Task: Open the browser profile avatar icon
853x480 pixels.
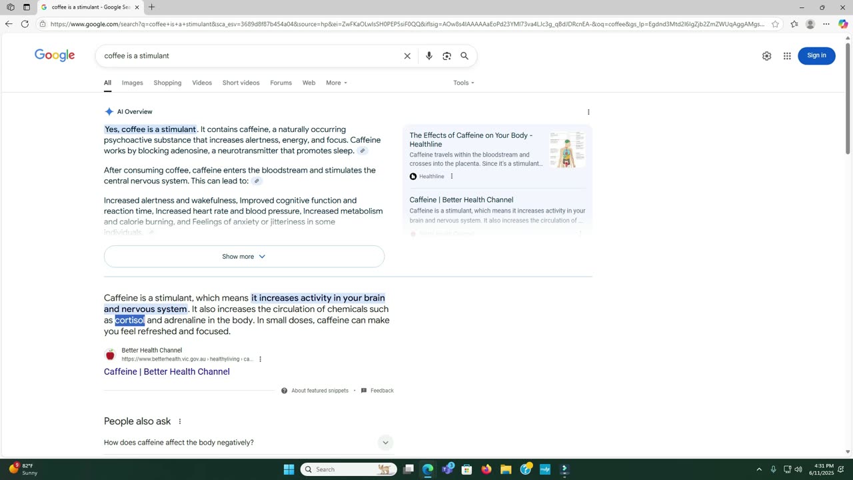Action: tap(810, 24)
